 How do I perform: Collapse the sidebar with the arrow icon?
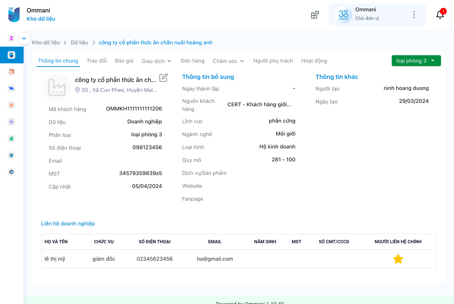pyautogui.click(x=24, y=39)
